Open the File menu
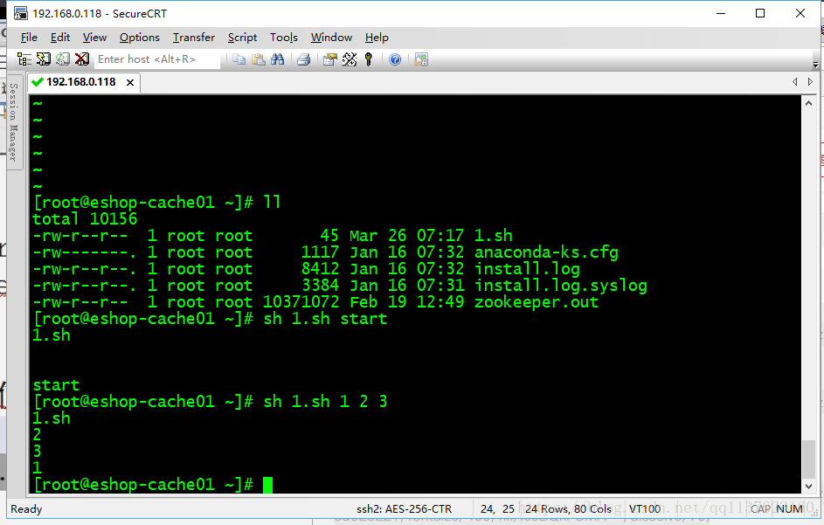 29,38
